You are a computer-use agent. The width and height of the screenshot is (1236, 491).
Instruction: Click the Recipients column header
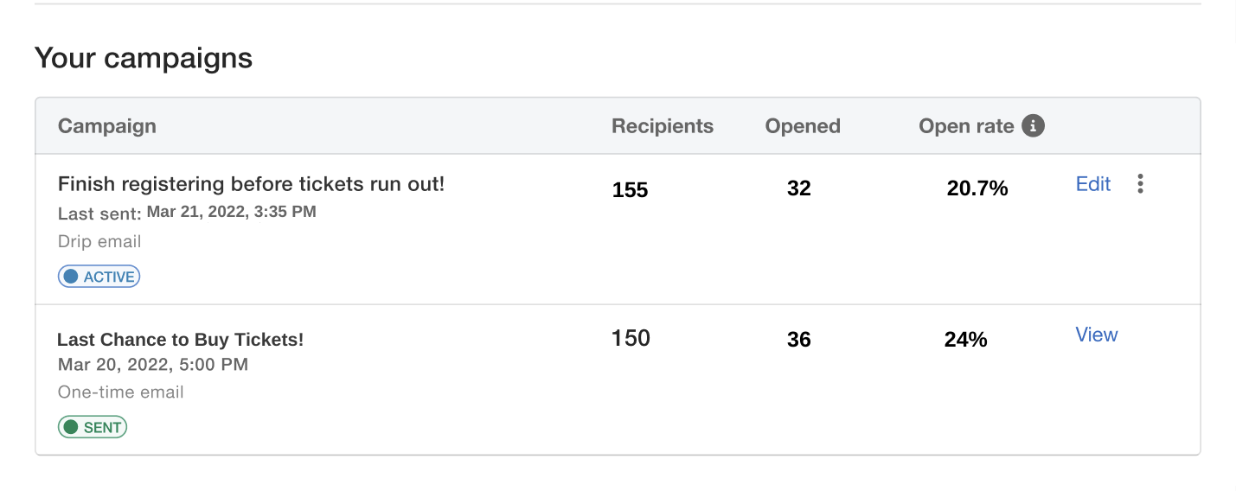click(663, 126)
